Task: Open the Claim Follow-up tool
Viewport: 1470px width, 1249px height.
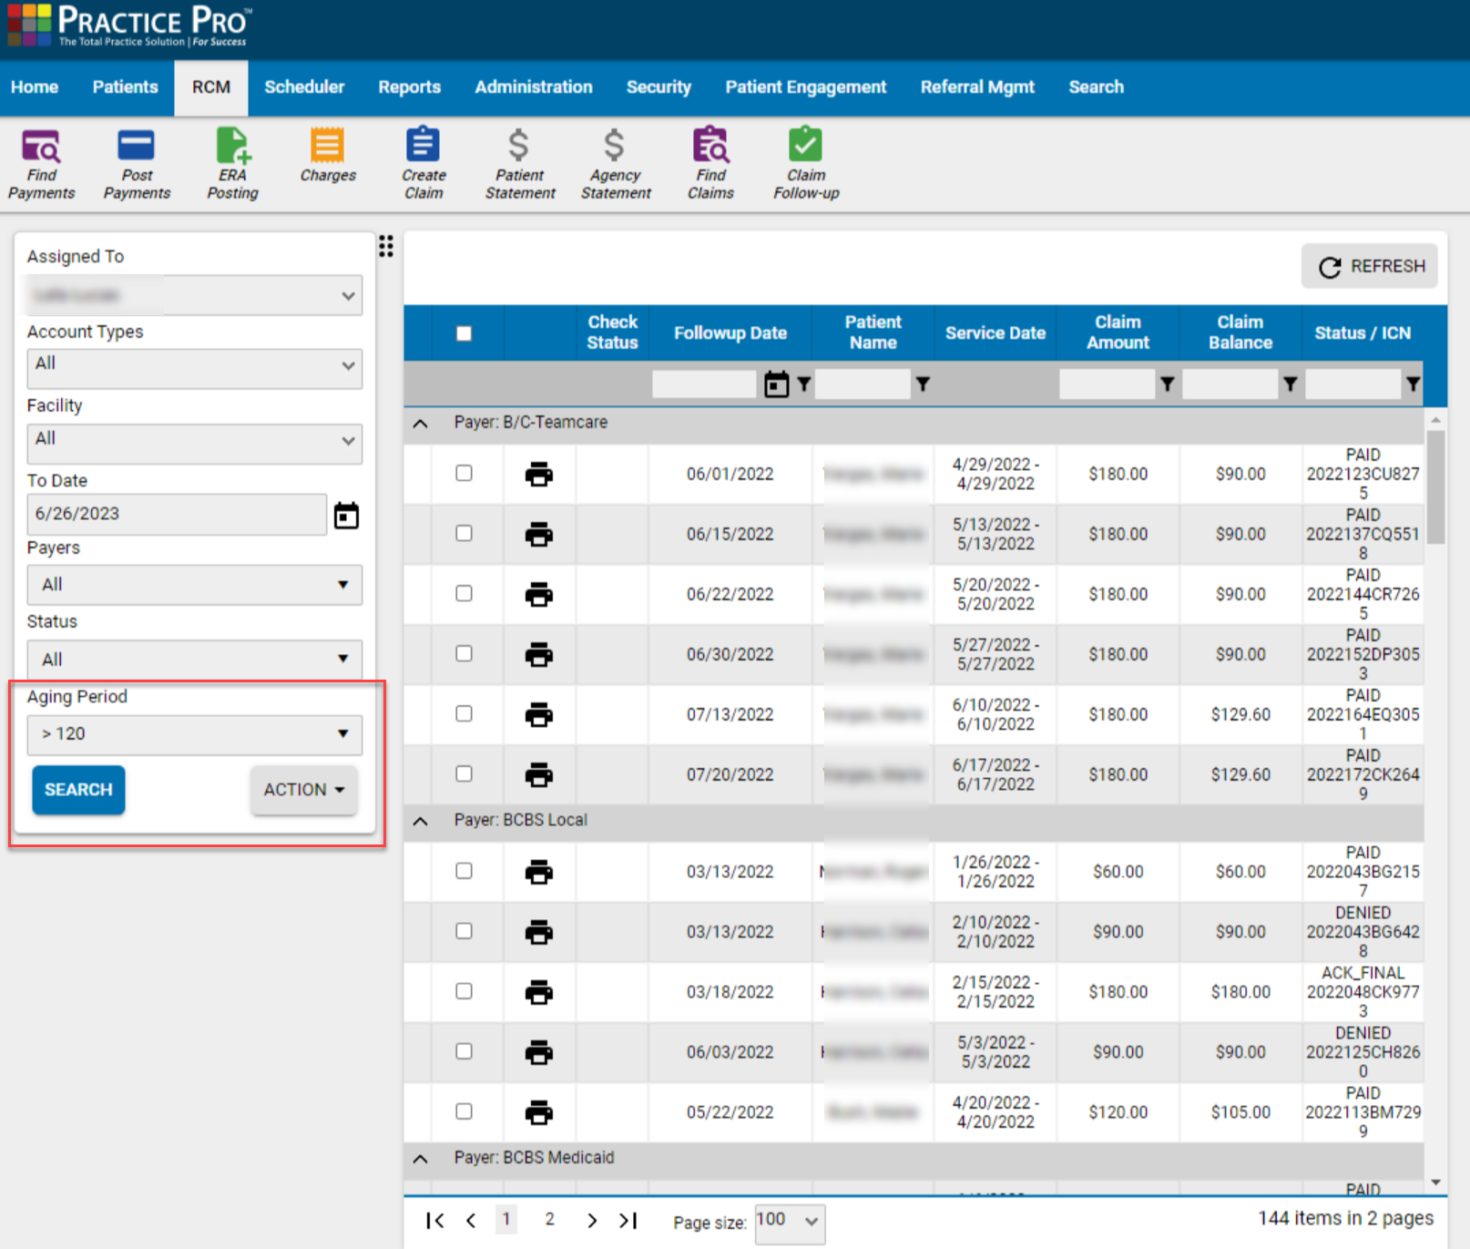Action: tap(804, 162)
